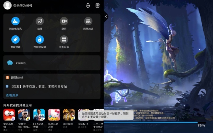Image resolution: width=213 pixels, height=133 pixels.
Task: Start screen recording with 录屏
Action: (x=64, y=21)
